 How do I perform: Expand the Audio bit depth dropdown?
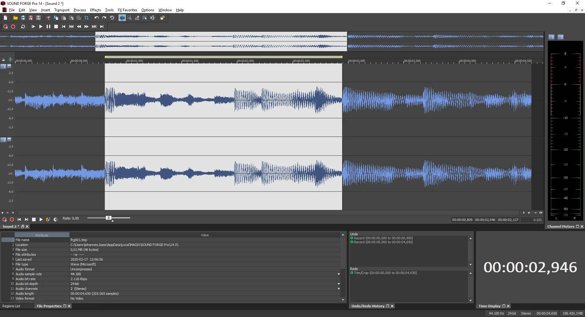click(x=339, y=284)
